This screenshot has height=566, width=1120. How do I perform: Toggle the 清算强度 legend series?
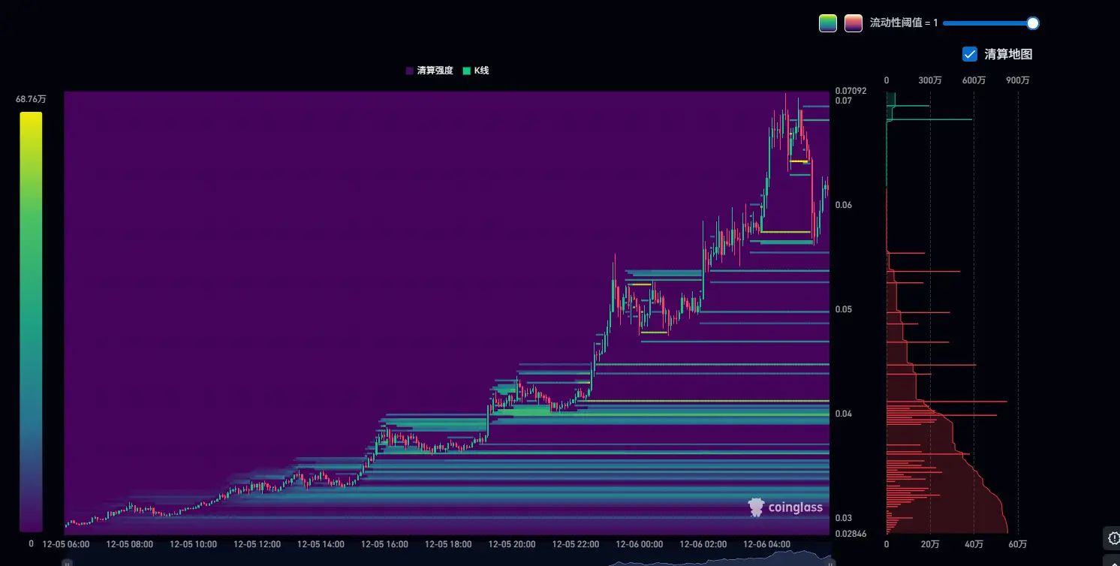(429, 71)
